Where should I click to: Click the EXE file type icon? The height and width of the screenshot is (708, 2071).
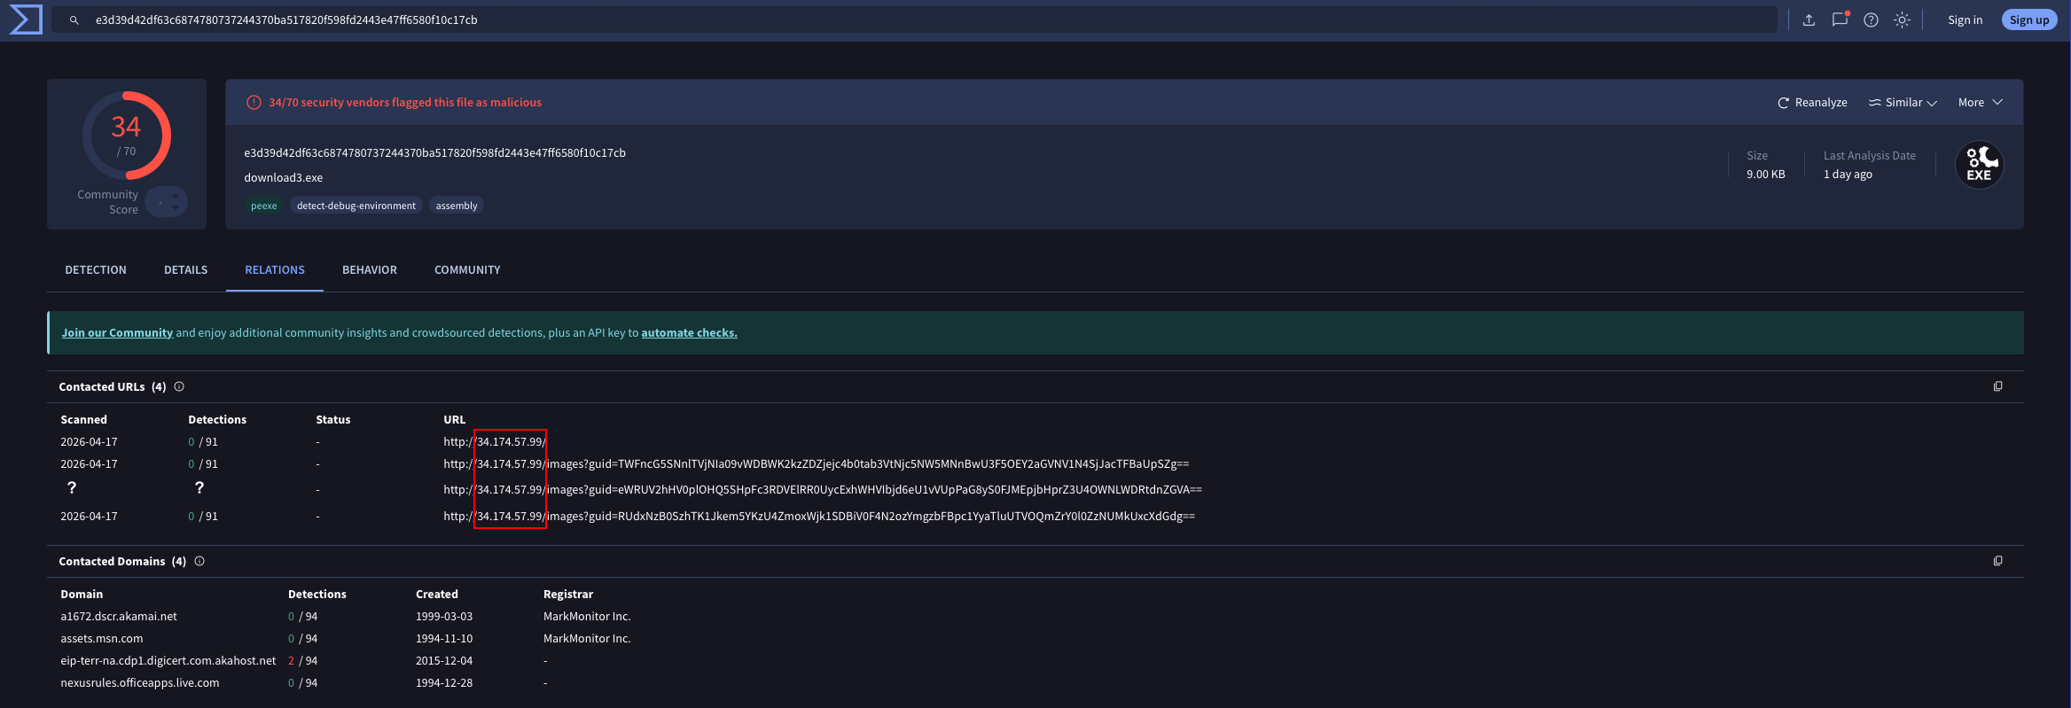[x=1979, y=165]
